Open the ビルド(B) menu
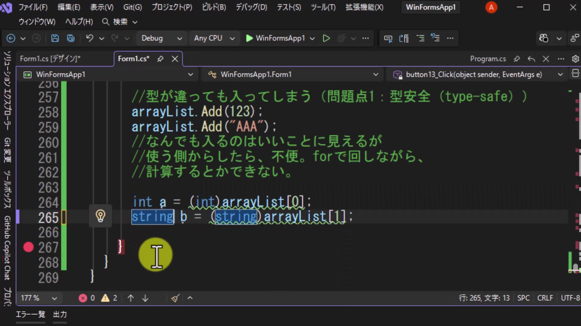Viewport: 581px width, 326px height. 214,7
